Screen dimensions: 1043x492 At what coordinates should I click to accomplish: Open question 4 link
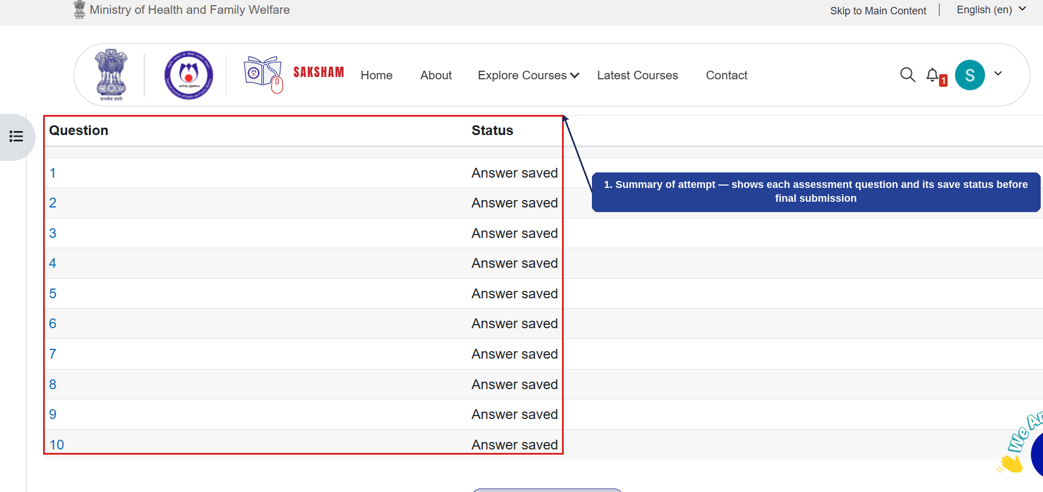click(x=52, y=263)
